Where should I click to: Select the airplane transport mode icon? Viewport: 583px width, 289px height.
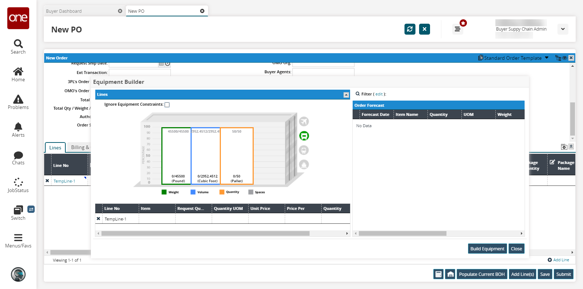pyautogui.click(x=304, y=121)
